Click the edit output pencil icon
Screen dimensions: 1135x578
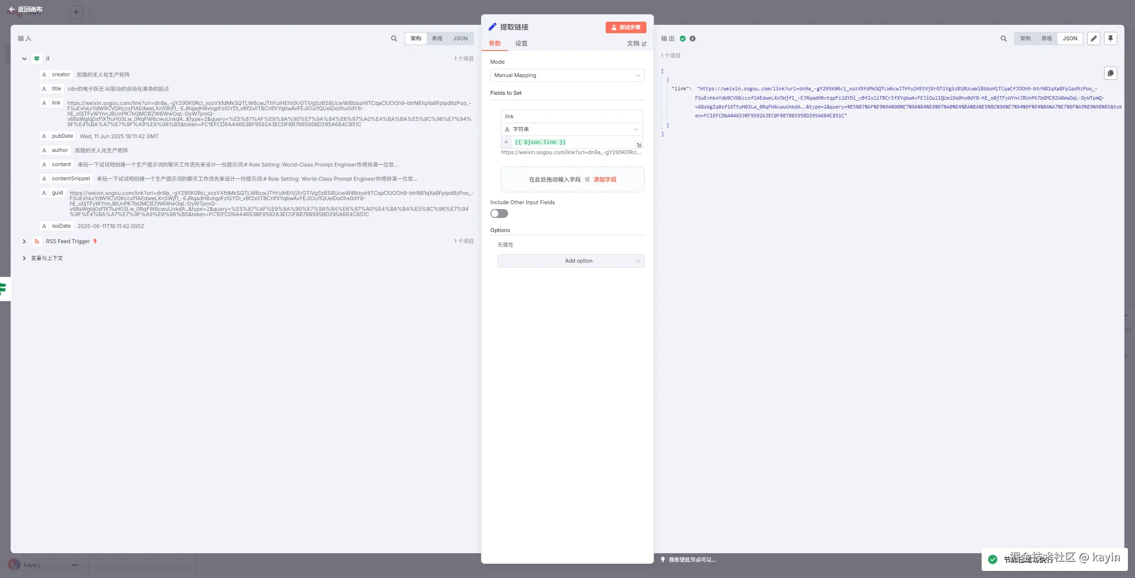point(1094,39)
